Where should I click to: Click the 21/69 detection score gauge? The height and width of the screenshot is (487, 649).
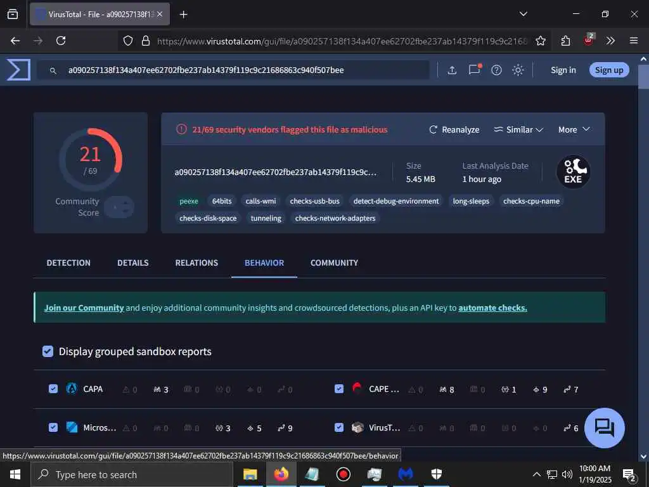[91, 159]
